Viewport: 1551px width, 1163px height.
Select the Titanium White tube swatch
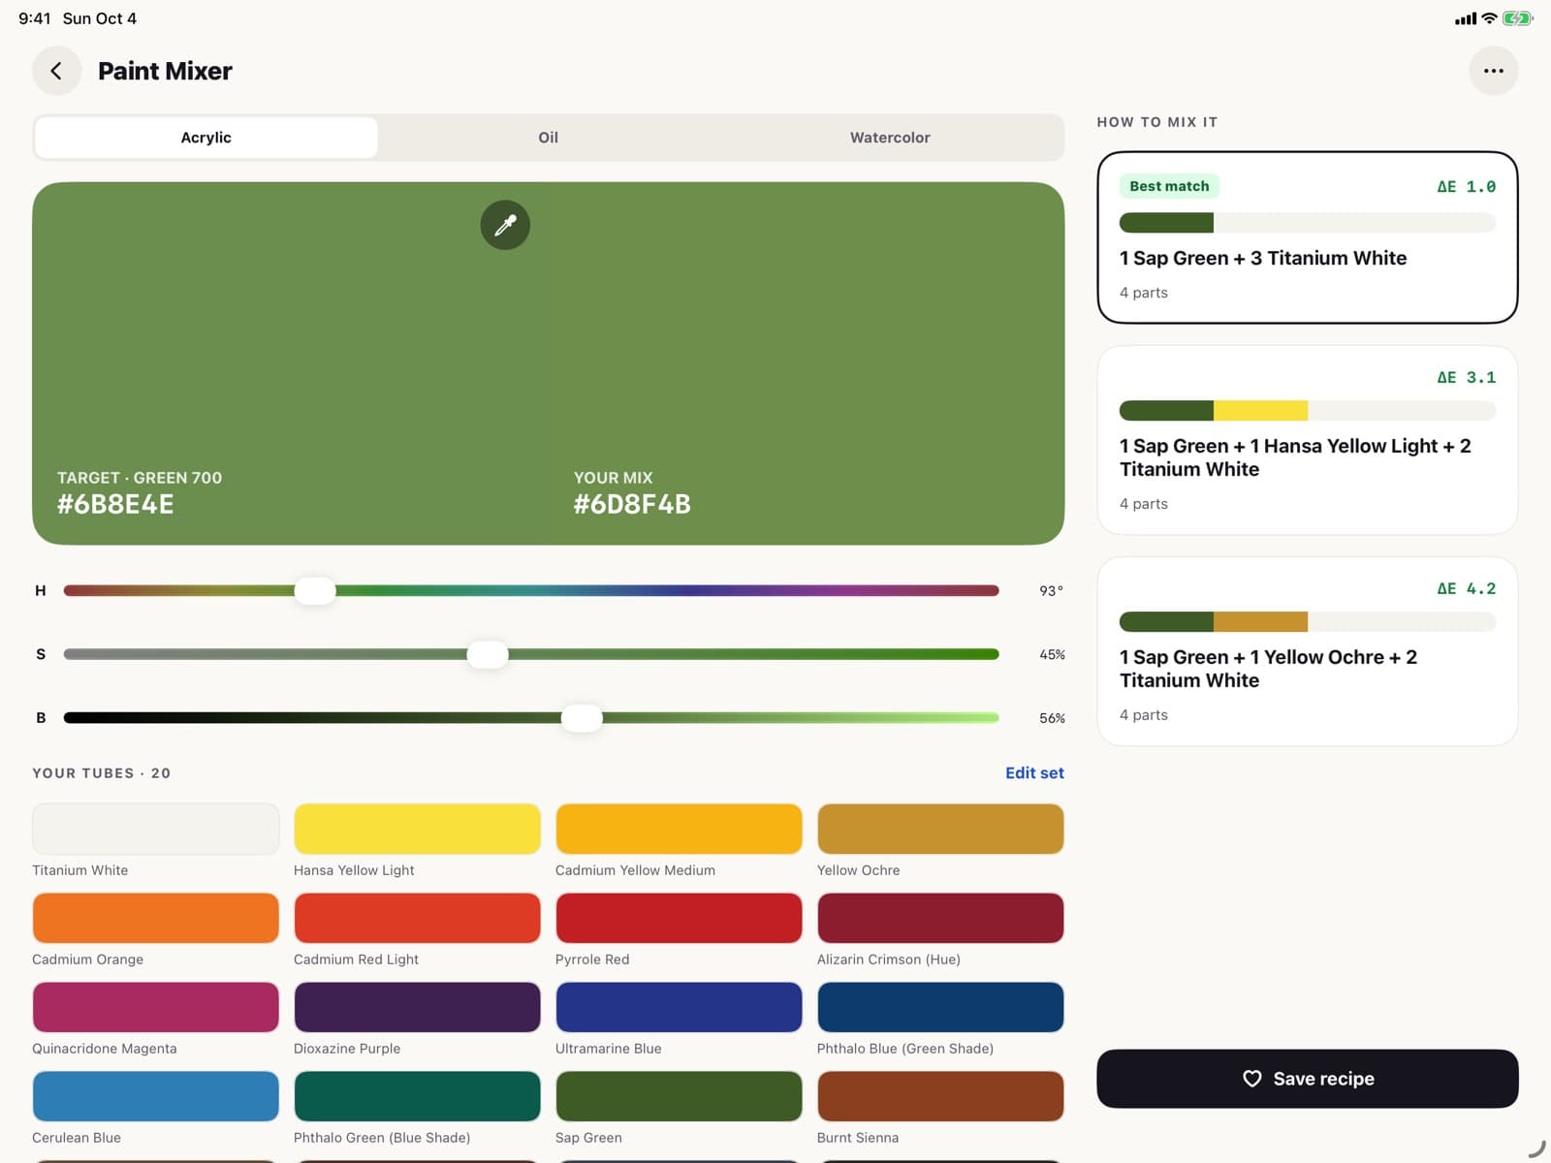click(155, 829)
